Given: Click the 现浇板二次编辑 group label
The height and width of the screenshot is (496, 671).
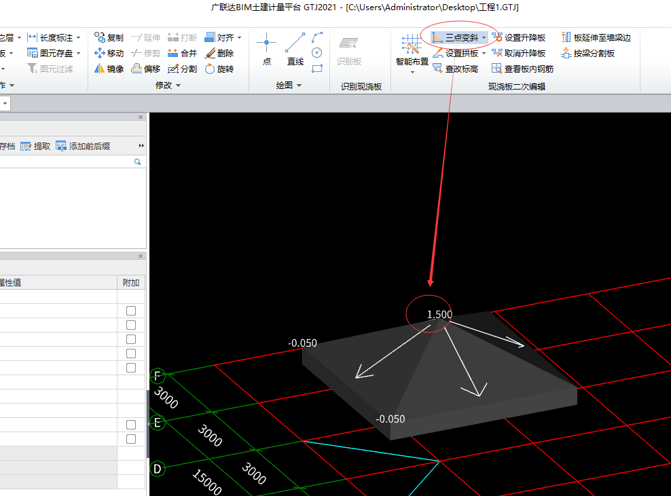Looking at the screenshot, I should (517, 86).
